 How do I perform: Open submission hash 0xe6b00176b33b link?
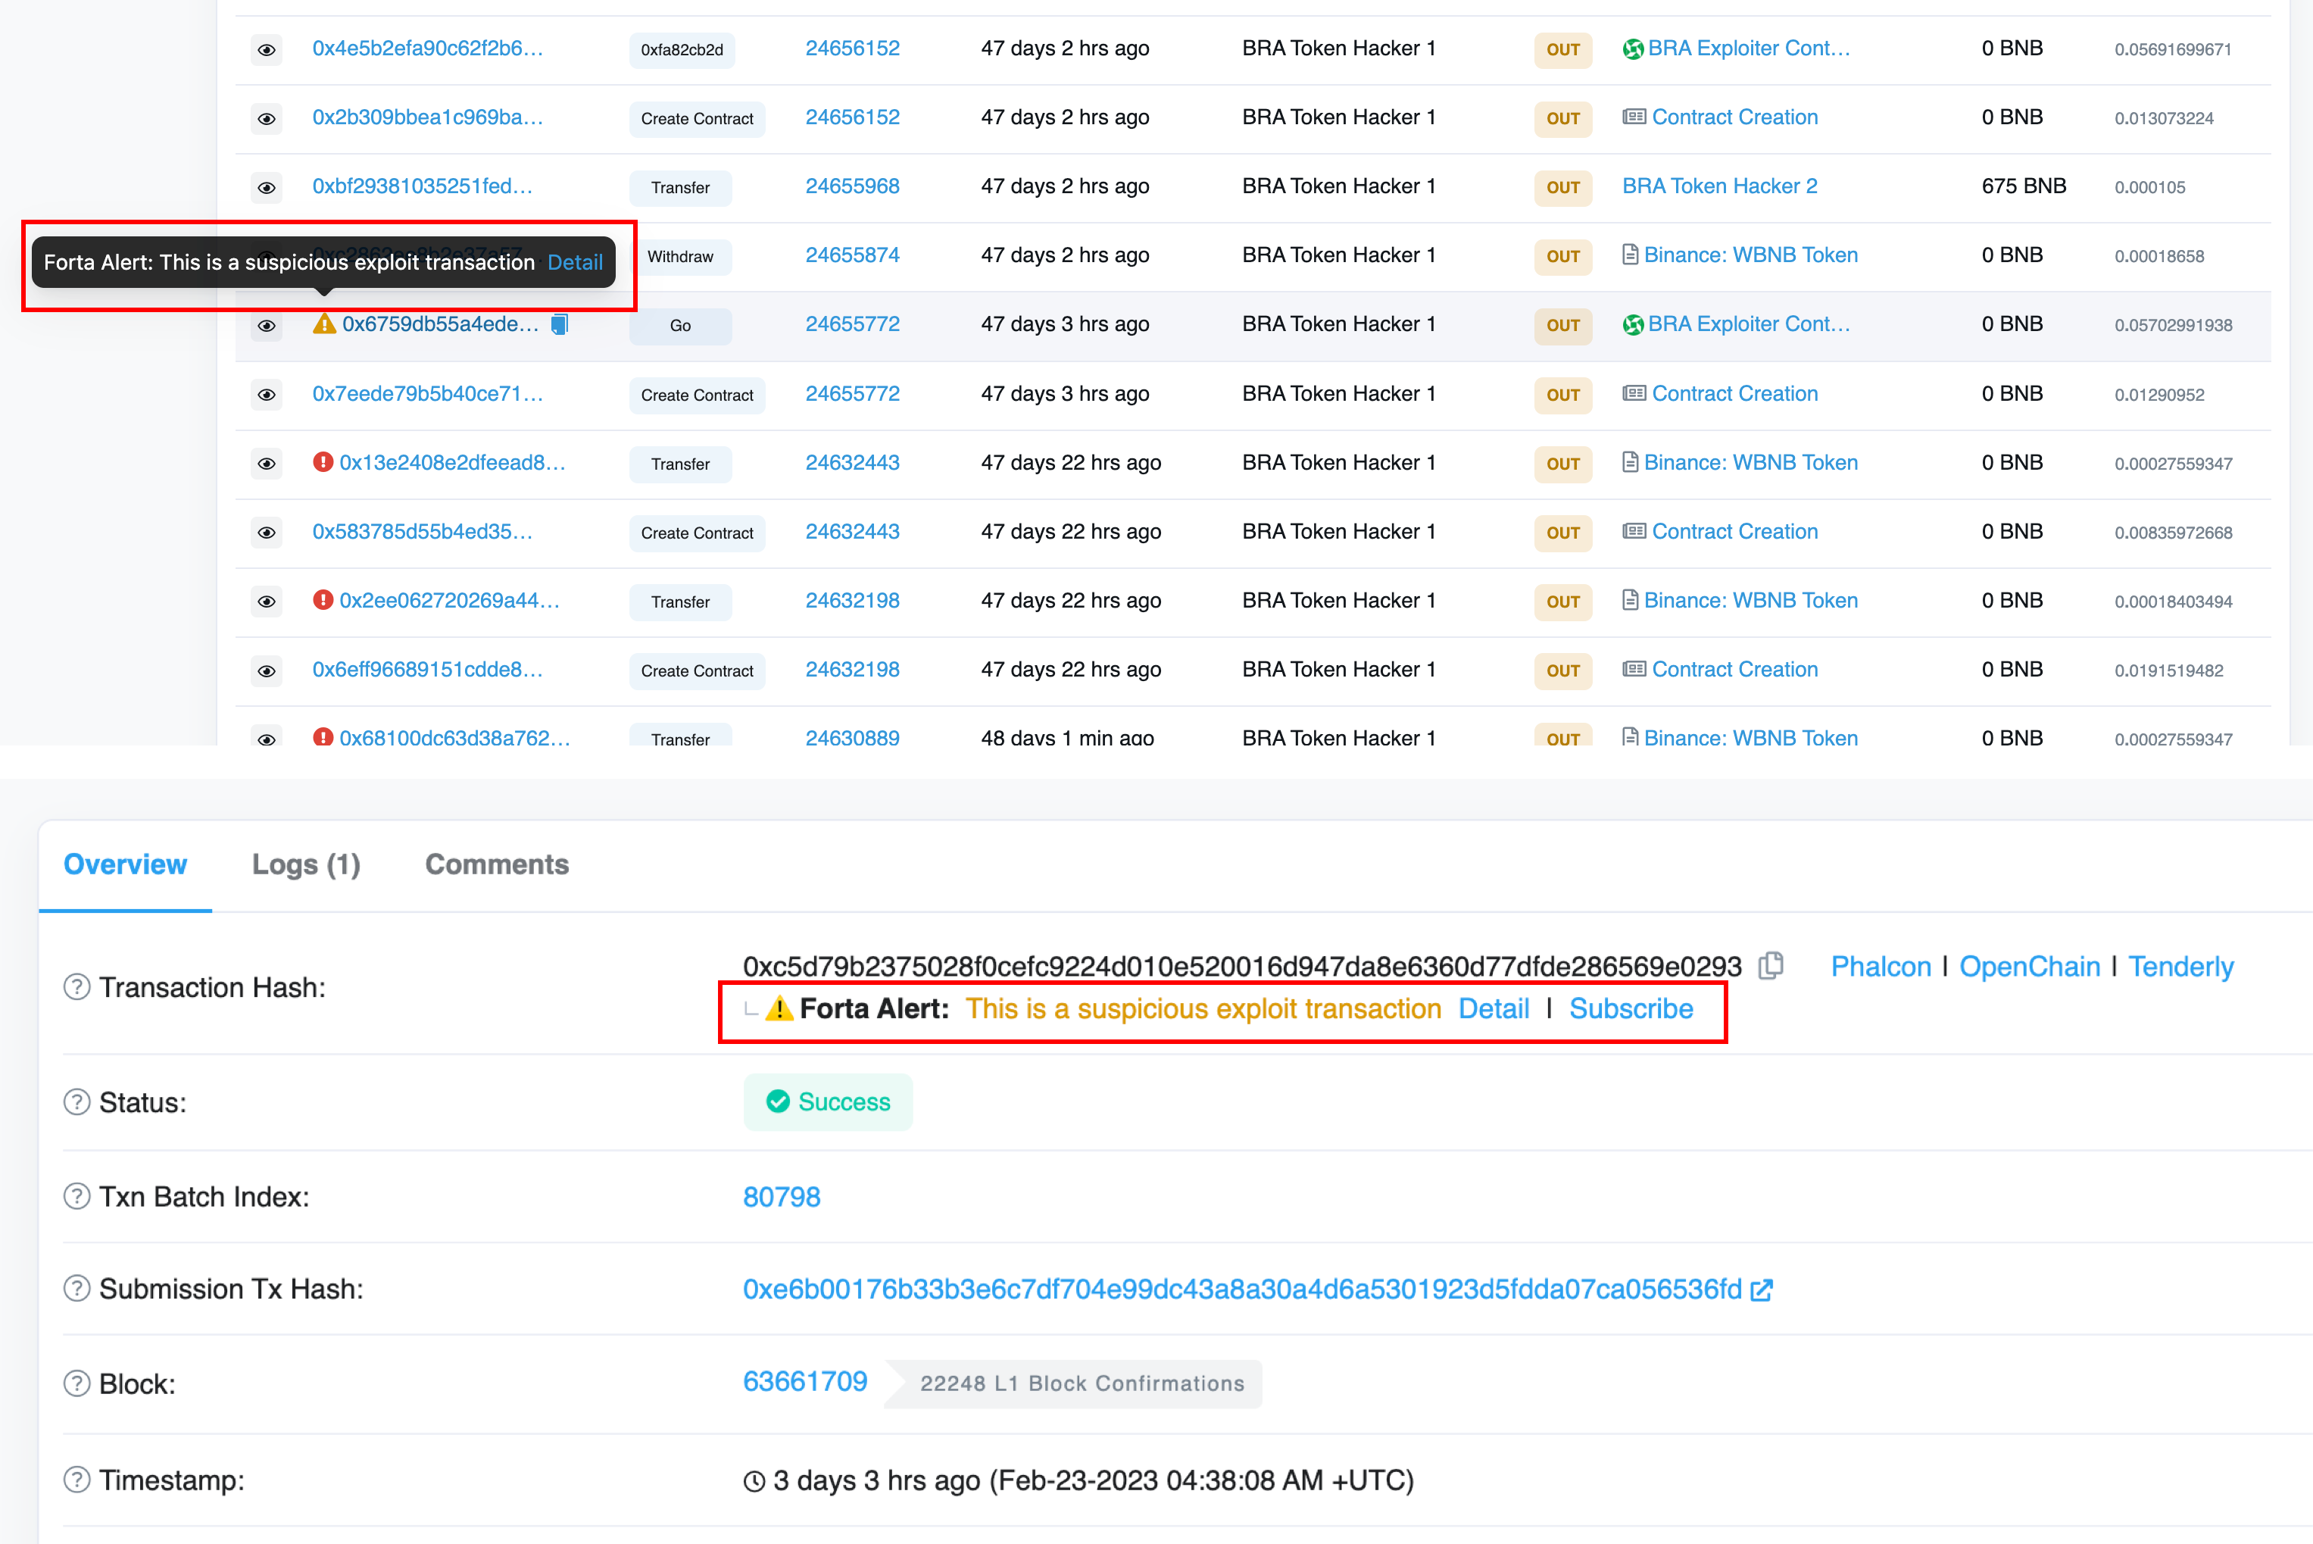1242,1290
